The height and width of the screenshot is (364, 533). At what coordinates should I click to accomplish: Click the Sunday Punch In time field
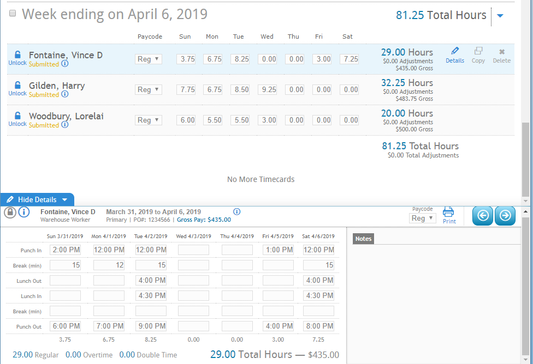[65, 250]
